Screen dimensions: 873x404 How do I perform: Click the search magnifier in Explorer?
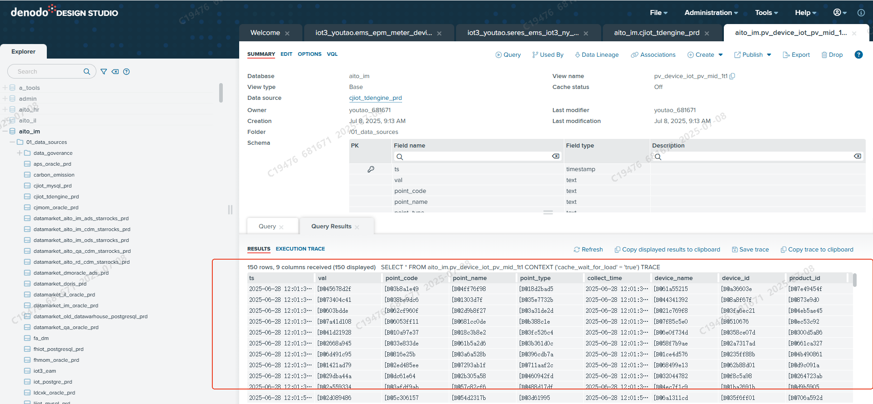[87, 72]
